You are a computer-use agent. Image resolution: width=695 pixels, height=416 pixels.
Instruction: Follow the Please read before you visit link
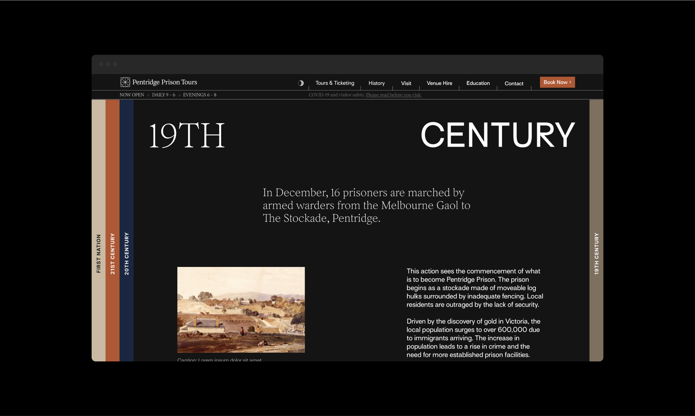click(393, 95)
